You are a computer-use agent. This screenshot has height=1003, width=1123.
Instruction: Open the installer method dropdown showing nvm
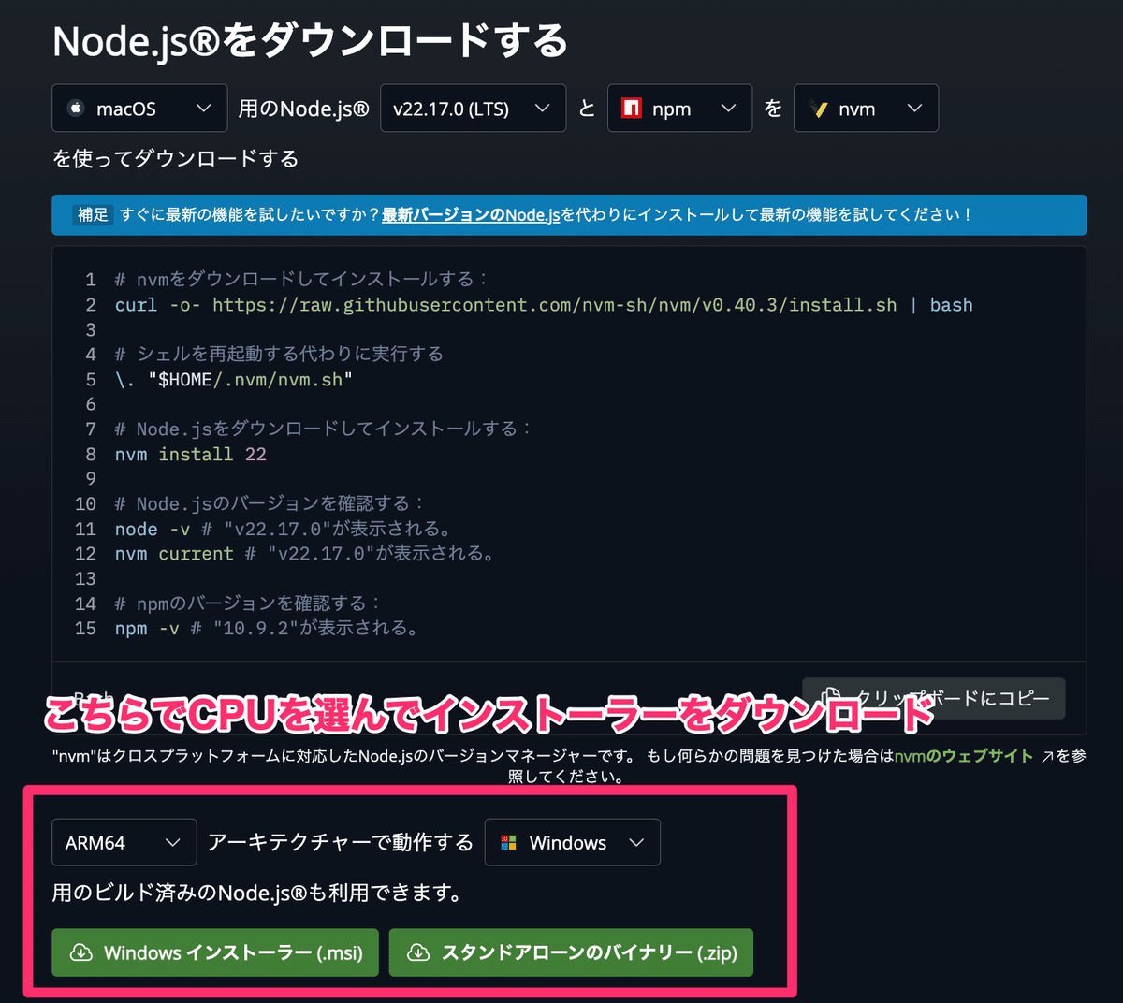click(x=866, y=108)
